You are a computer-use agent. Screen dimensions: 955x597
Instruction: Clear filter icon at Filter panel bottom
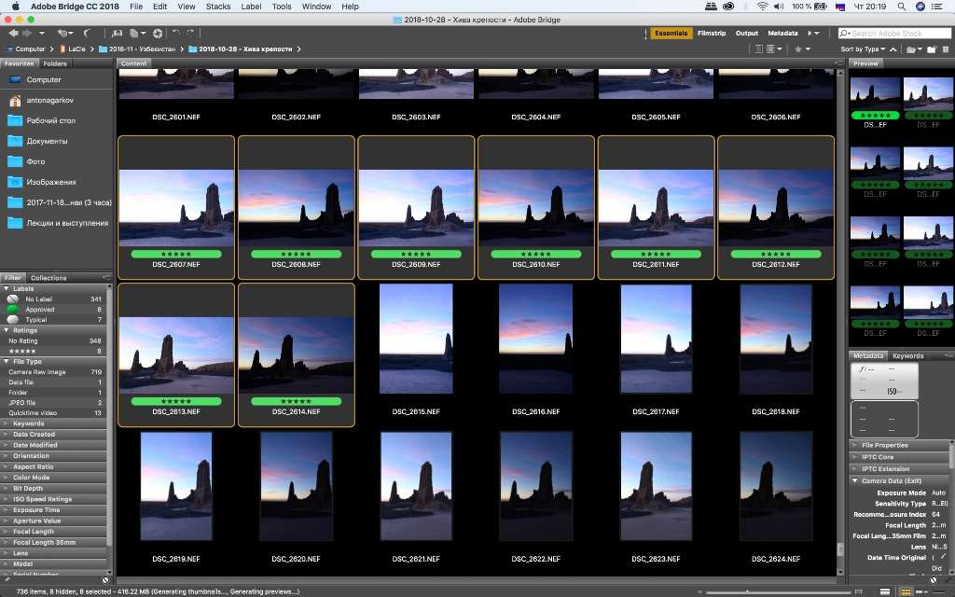[x=105, y=580]
